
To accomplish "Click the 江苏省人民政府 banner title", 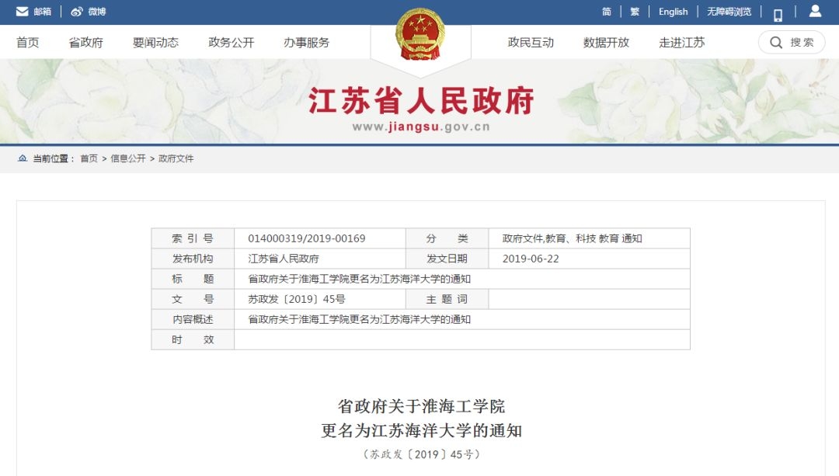I will tap(421, 100).
